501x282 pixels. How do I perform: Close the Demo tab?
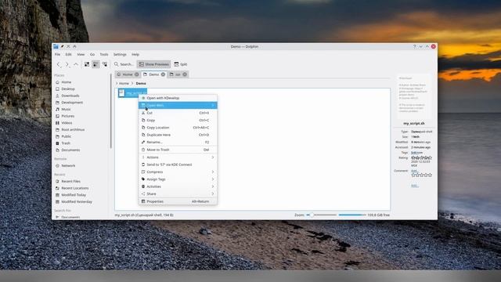point(163,74)
